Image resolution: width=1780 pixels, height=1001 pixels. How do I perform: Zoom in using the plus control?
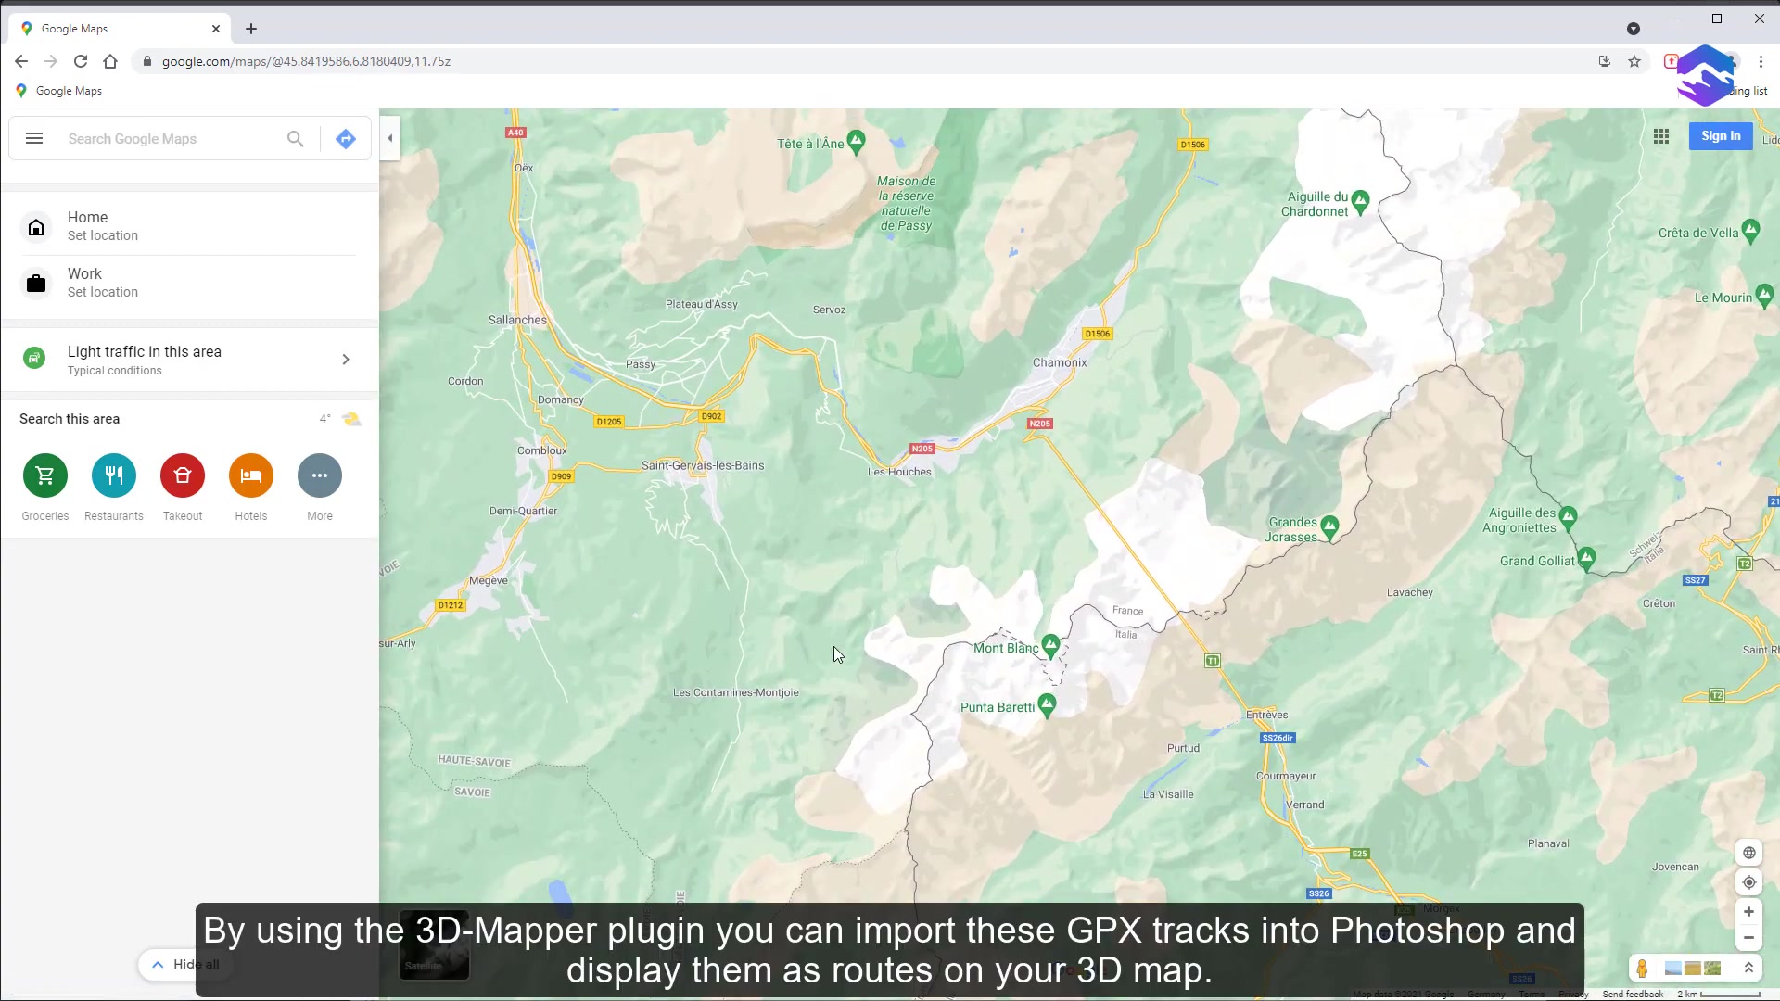pos(1748,912)
